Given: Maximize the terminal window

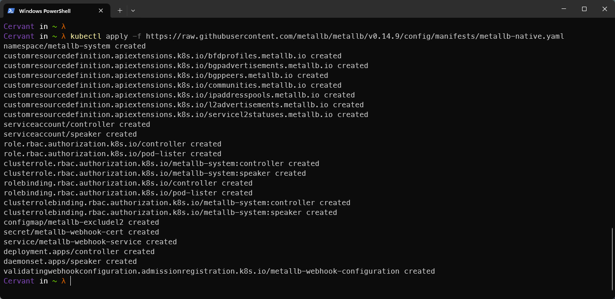Looking at the screenshot, I should (x=584, y=9).
